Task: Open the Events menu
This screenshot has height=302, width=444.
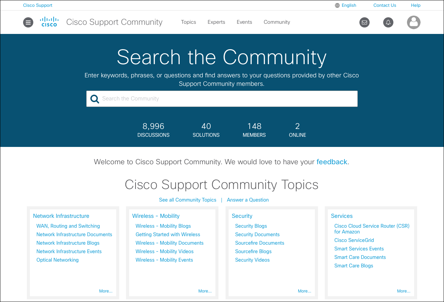Action: (244, 22)
